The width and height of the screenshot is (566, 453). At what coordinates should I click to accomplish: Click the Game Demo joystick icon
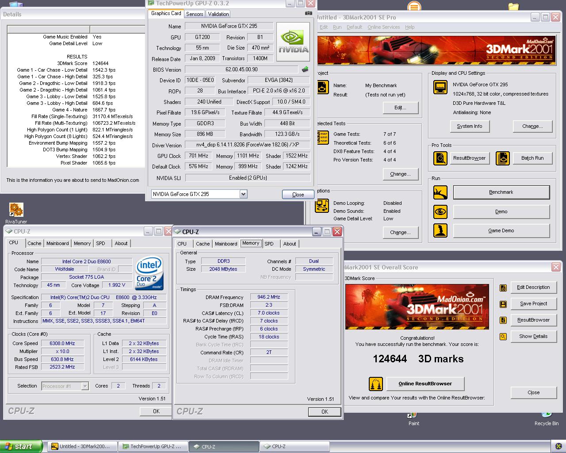(x=440, y=230)
